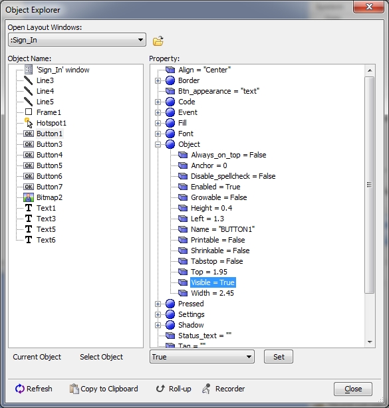Viewport: 389px width, 408px height.
Task: Select the Always_on_top = False property
Action: [228, 155]
